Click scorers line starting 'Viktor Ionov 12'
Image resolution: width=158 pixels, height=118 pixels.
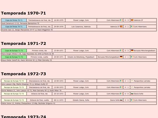pos(79,103)
